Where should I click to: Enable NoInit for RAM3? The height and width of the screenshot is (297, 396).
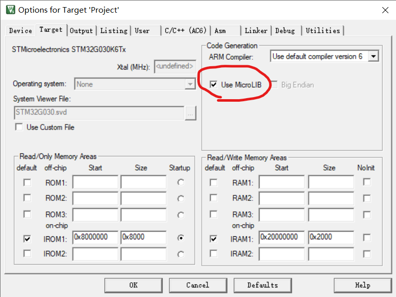(x=367, y=215)
